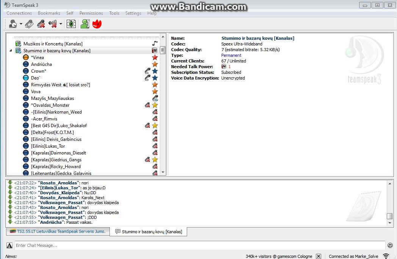Screen dimensions: 397x259
Task: Open the Self menu
Action: pos(70,13)
